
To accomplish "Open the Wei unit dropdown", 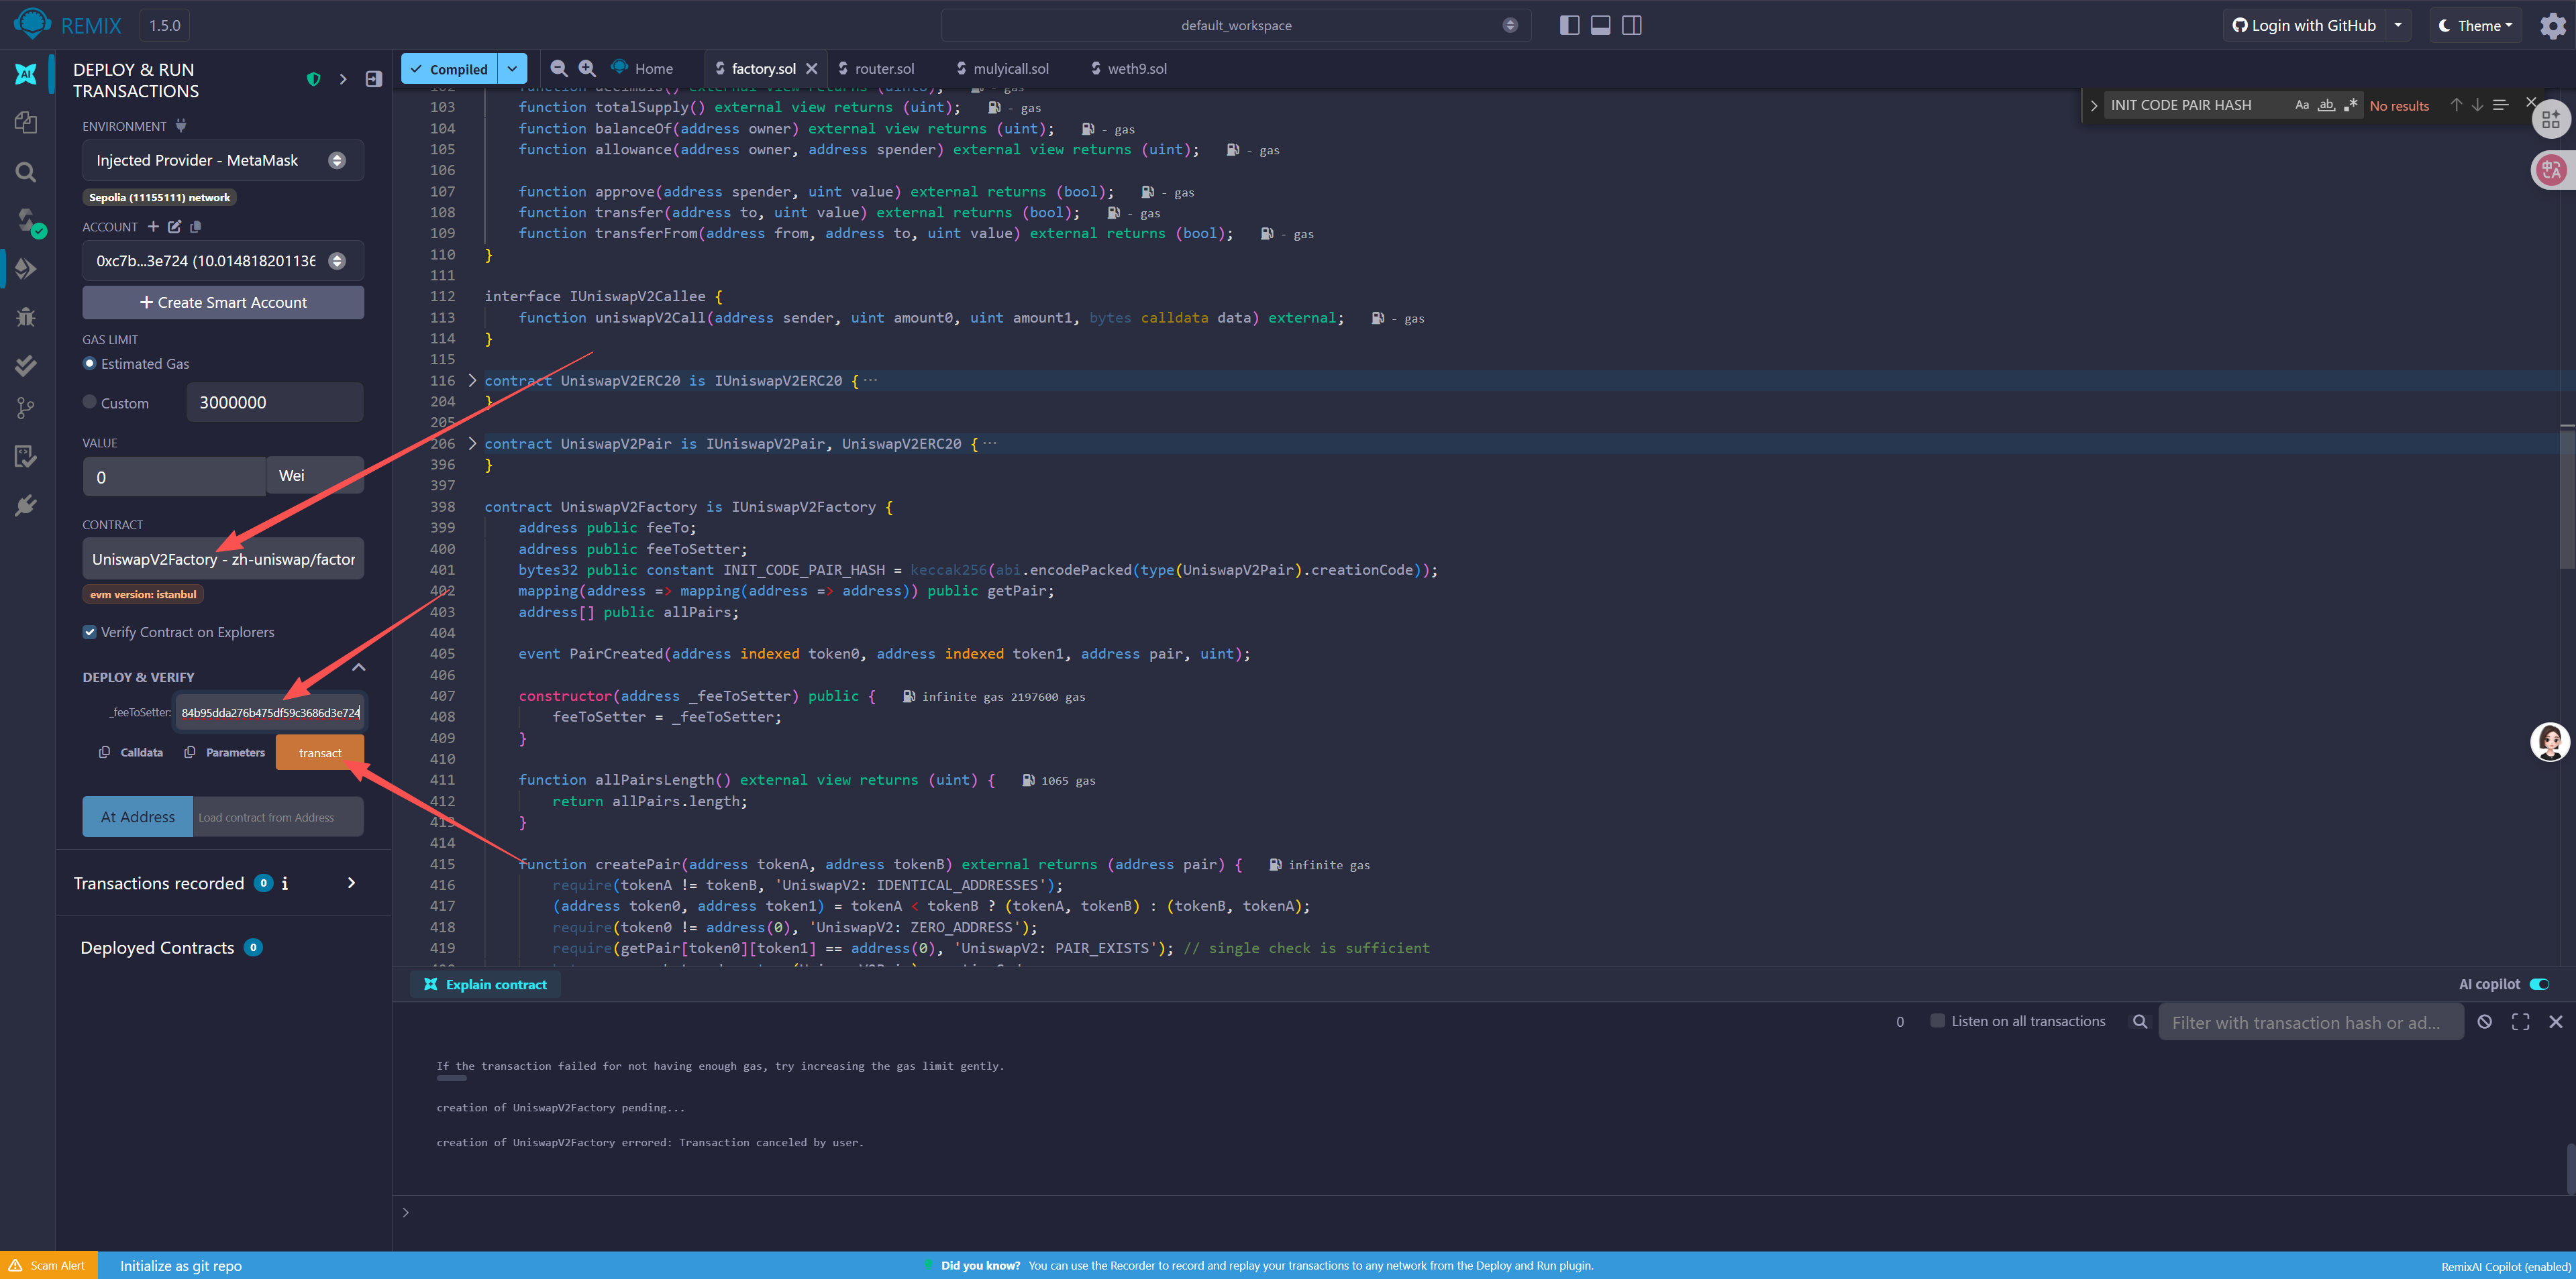I will click(x=314, y=476).
